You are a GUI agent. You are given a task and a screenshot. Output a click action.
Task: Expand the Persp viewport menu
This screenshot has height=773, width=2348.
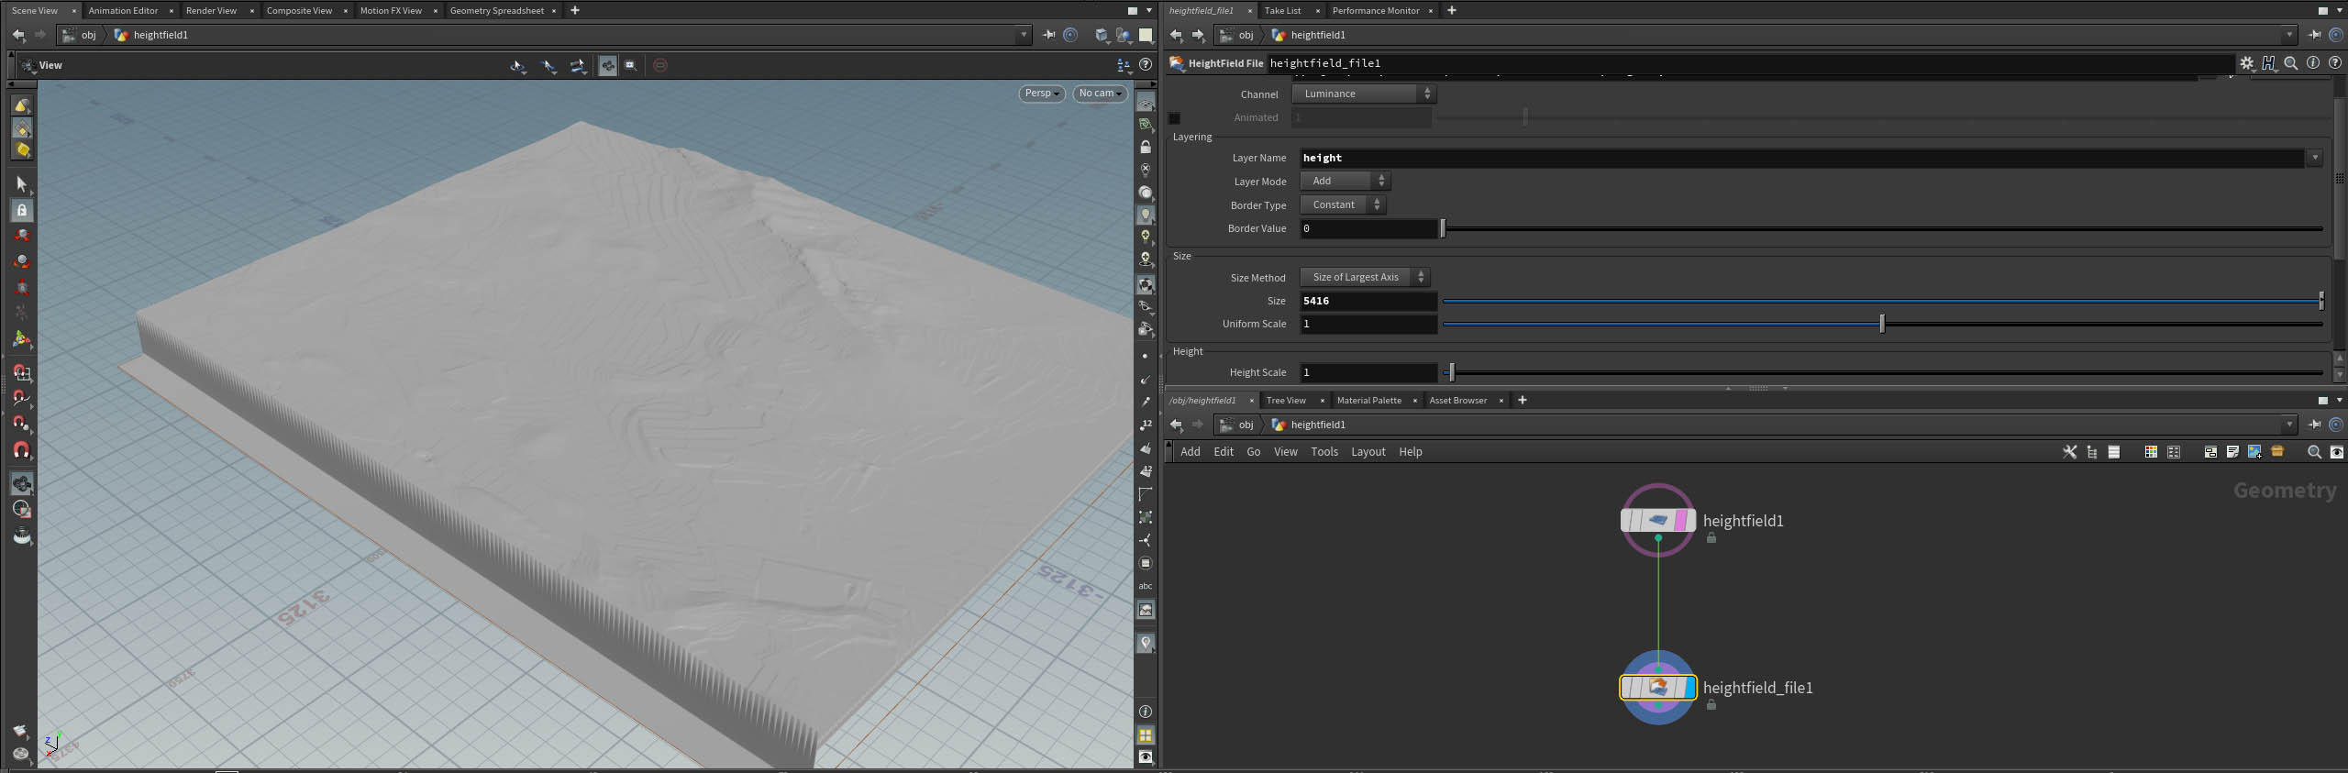pyautogui.click(x=1041, y=94)
